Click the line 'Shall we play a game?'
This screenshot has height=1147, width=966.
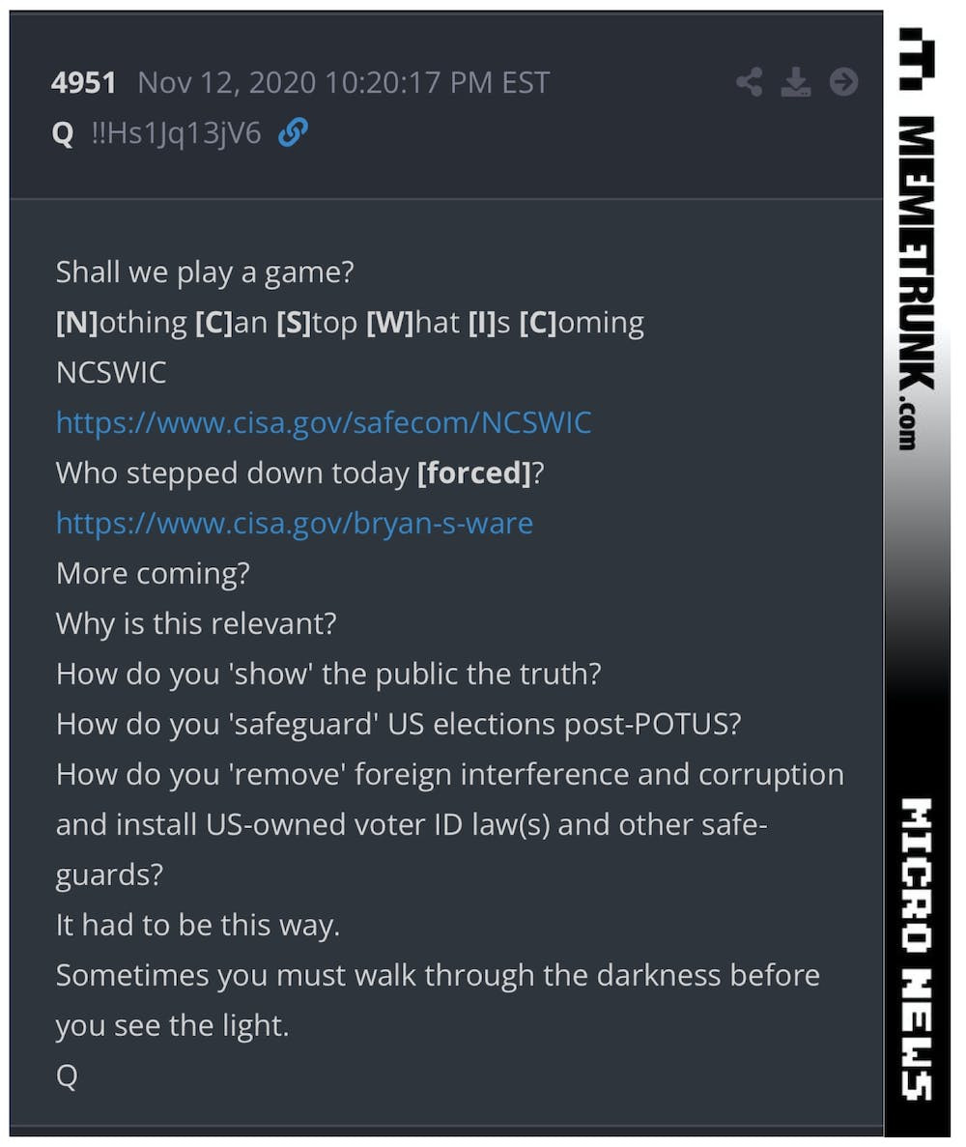pyautogui.click(x=205, y=272)
